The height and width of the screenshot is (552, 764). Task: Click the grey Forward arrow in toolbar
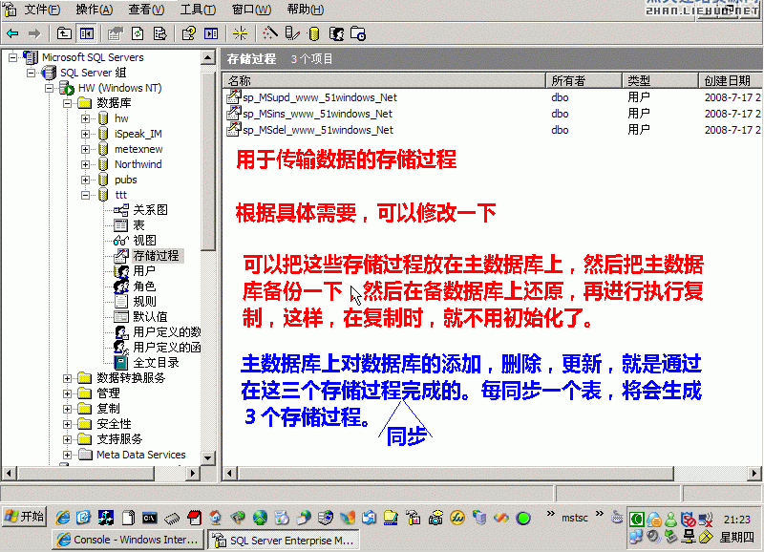click(34, 33)
